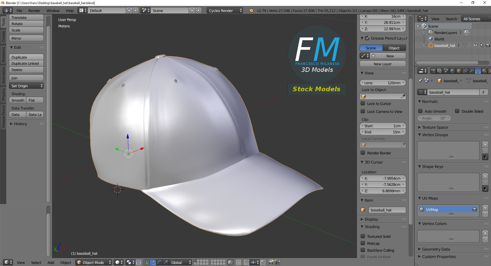Click the Mirror button

26,38
